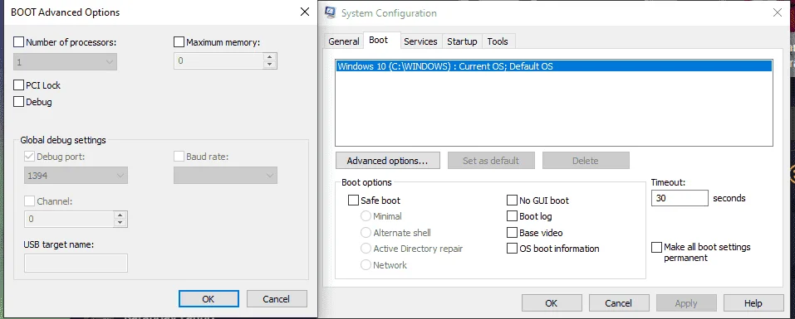
Task: Increase Maximum memory with up arrow
Action: [270, 57]
